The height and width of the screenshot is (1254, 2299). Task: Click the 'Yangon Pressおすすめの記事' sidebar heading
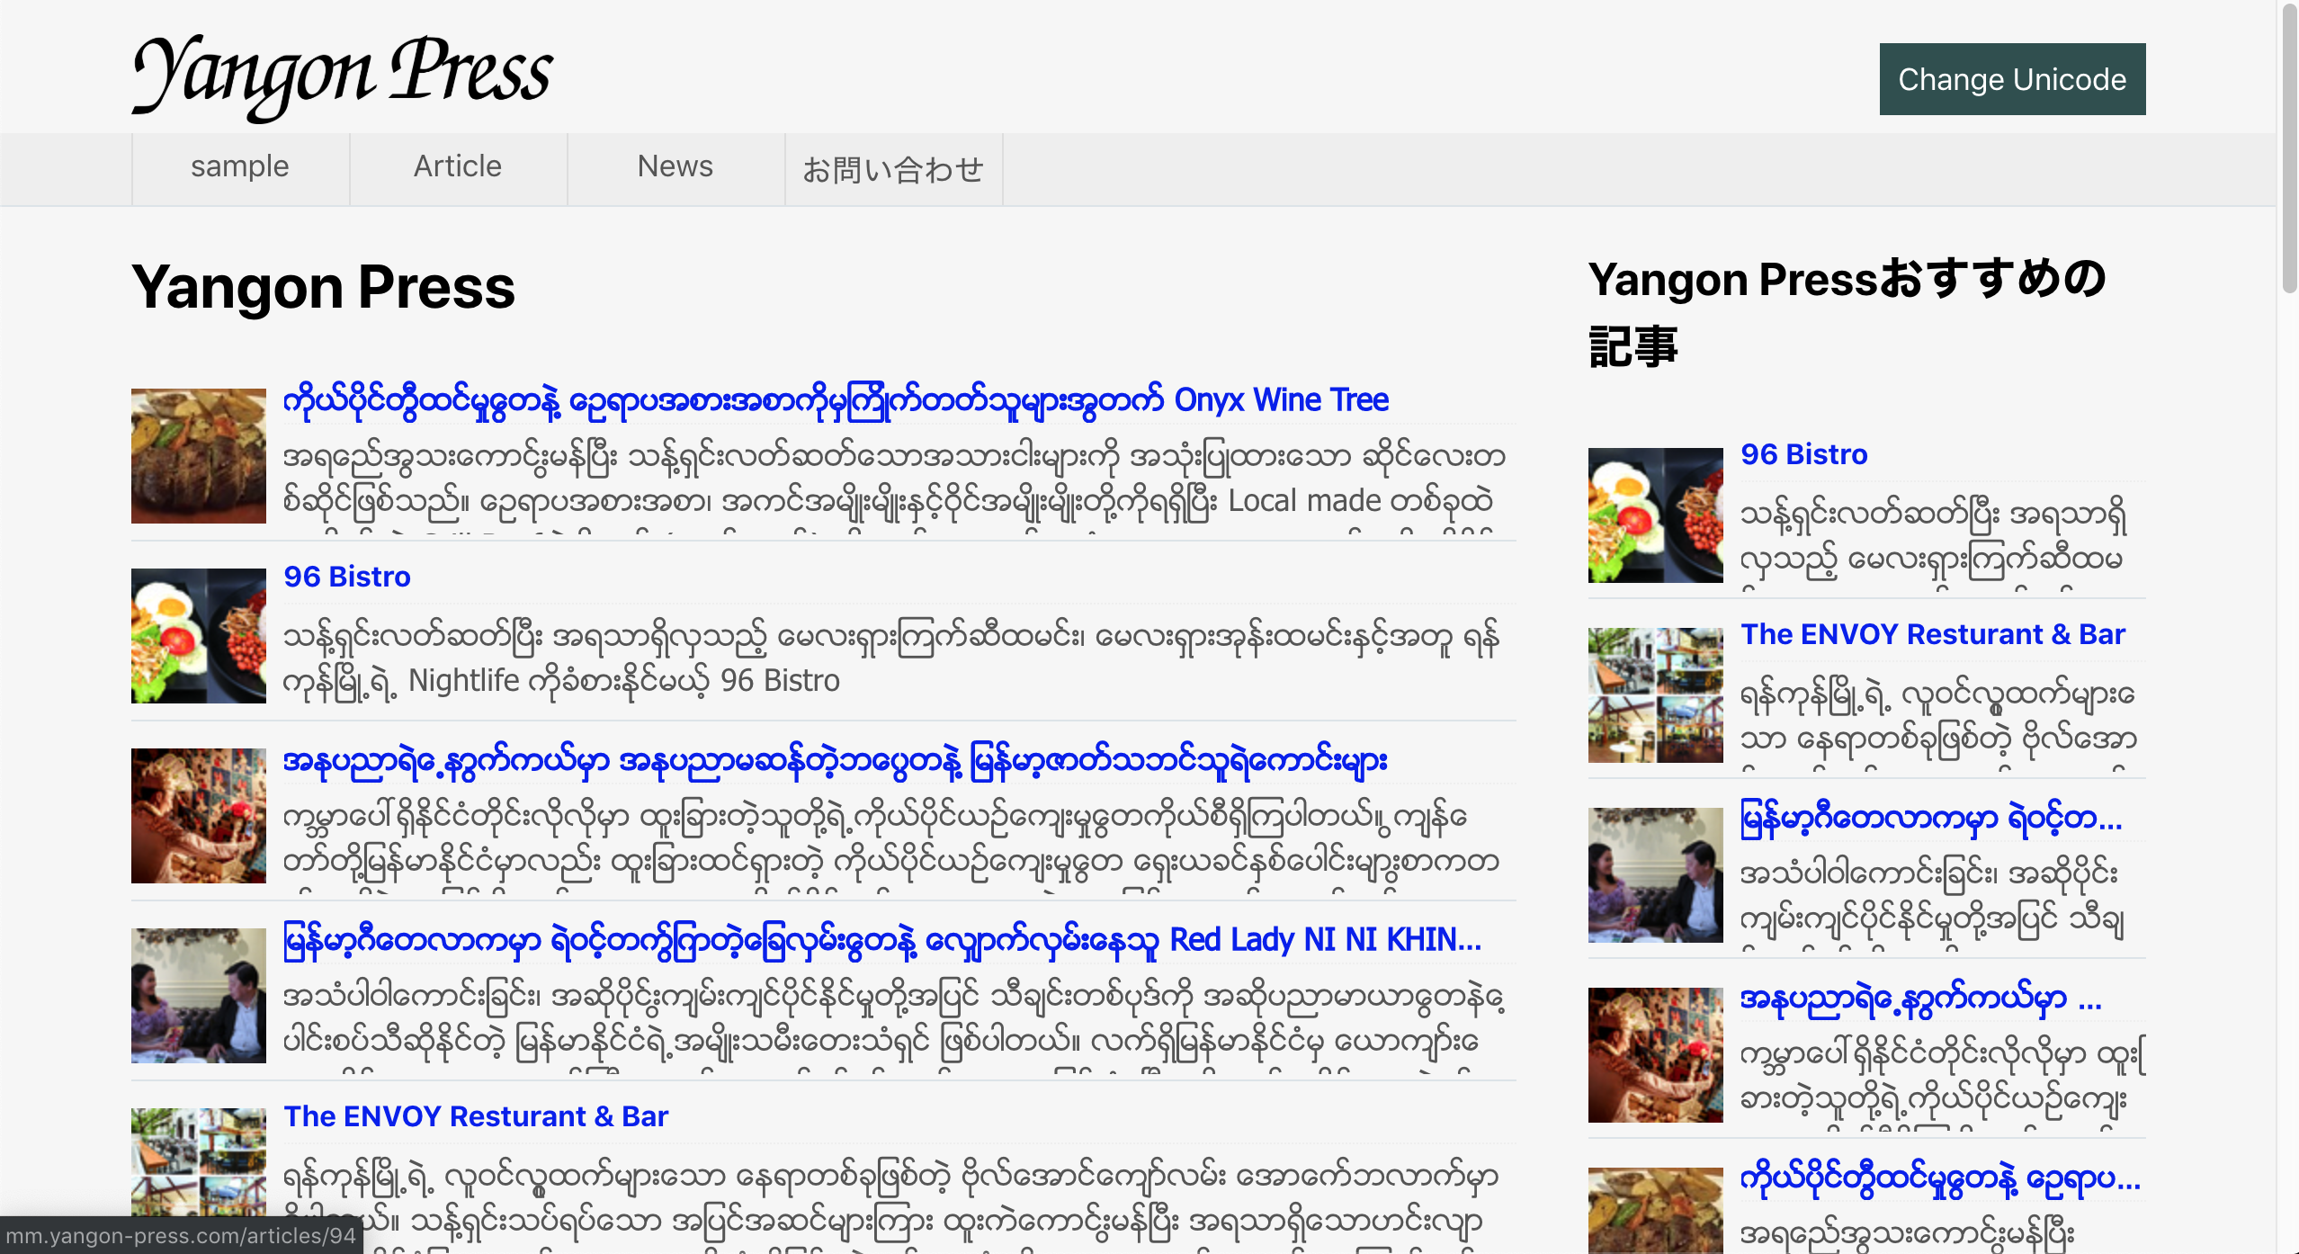click(1848, 313)
